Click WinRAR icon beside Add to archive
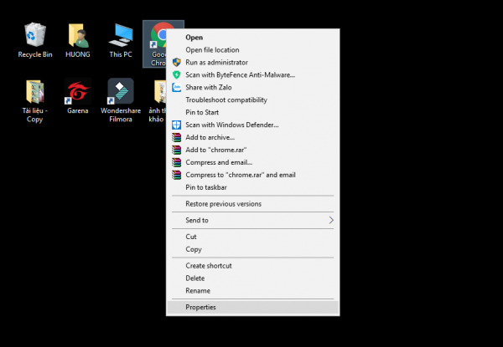The height and width of the screenshot is (347, 503). coord(176,137)
